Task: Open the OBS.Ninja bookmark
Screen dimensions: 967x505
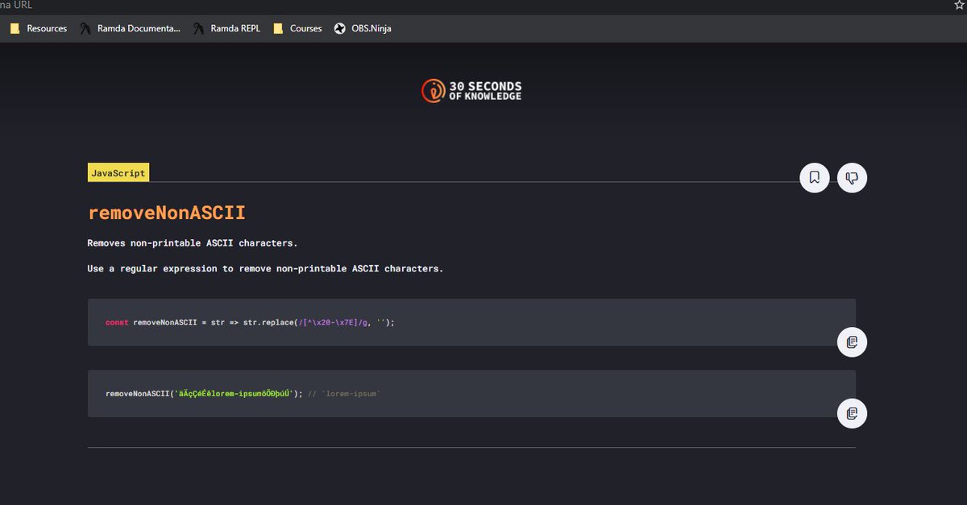Action: click(x=363, y=28)
